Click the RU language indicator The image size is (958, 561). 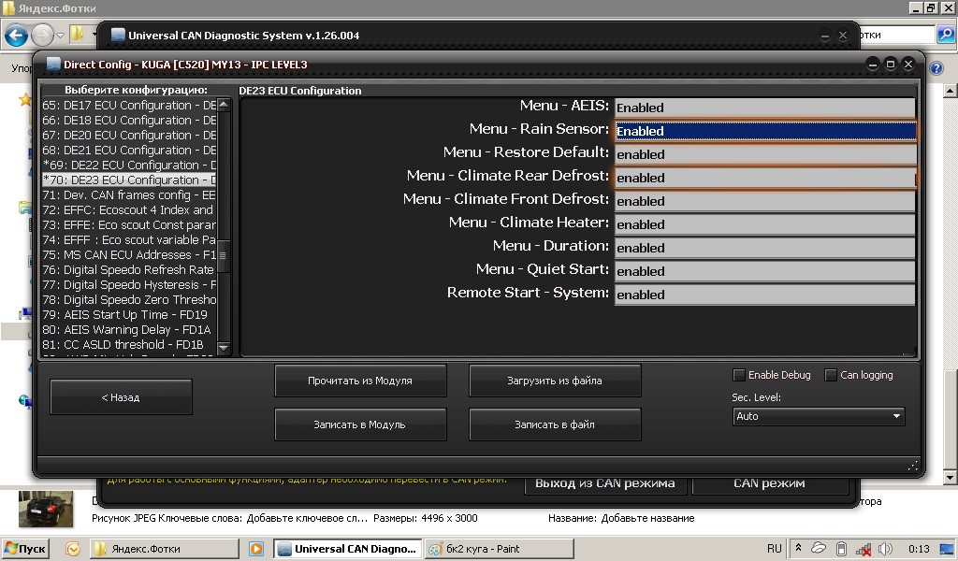coord(774,549)
